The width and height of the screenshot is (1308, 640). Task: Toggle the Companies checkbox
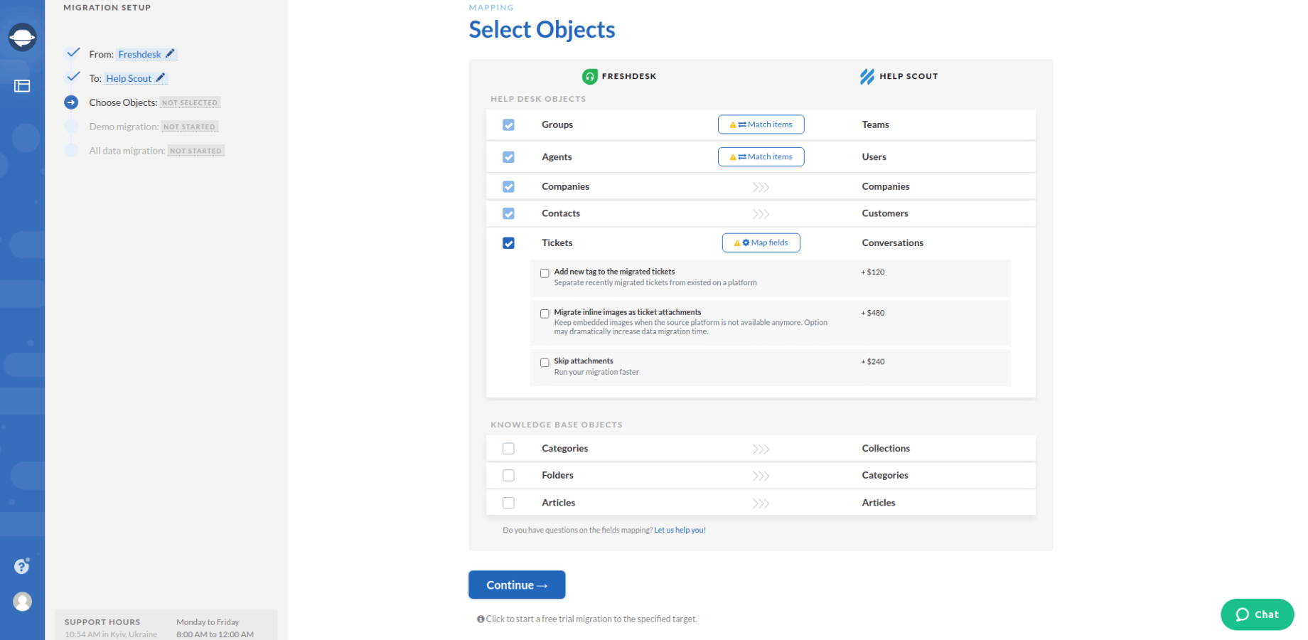pos(508,187)
